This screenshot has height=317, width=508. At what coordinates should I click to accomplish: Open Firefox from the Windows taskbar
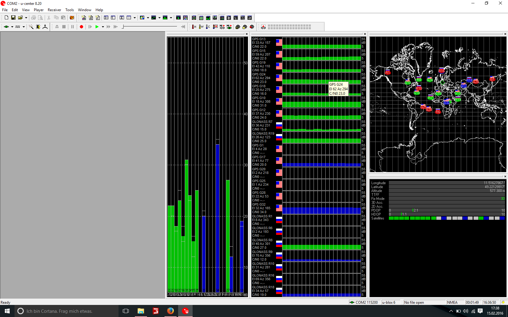[171, 311]
